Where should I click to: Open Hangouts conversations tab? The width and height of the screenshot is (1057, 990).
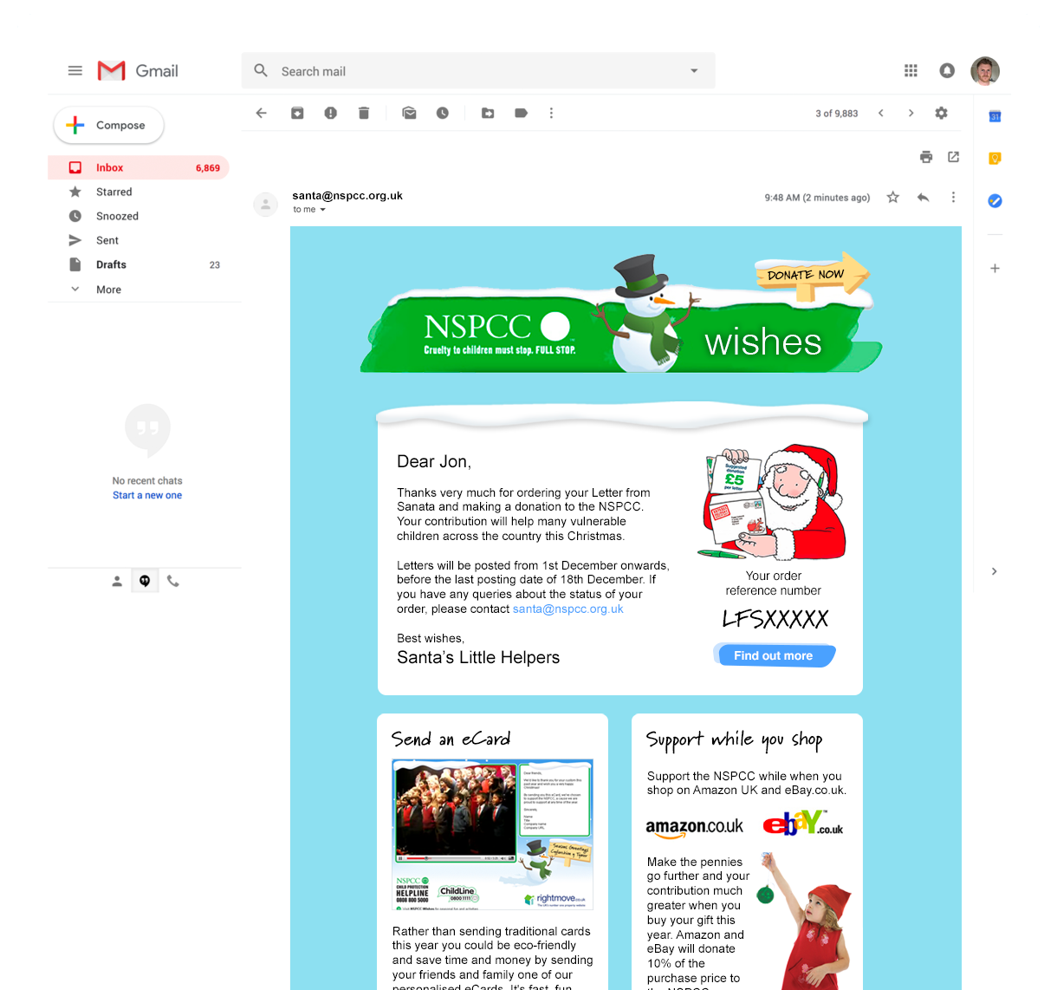coord(145,581)
